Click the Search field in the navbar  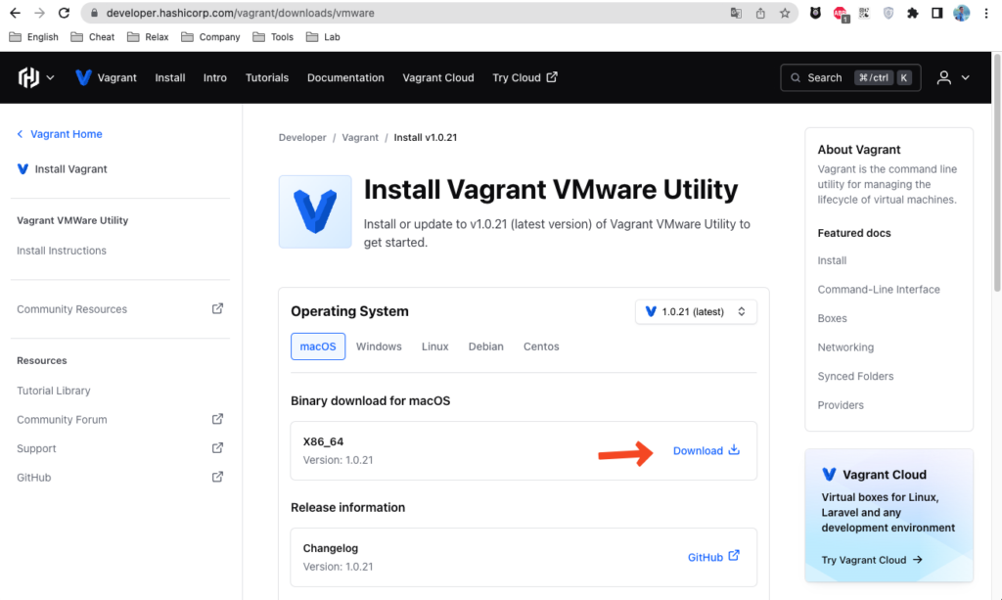point(850,77)
